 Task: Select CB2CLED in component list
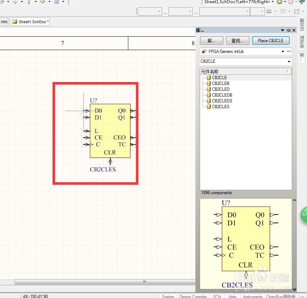tap(221, 89)
